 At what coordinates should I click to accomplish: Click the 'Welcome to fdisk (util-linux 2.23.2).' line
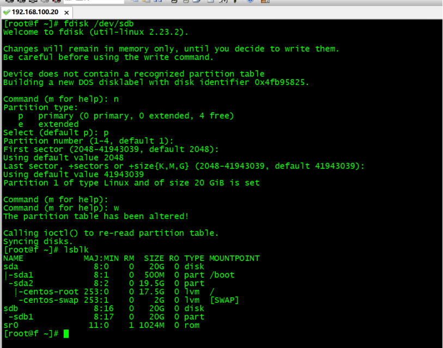(x=96, y=32)
